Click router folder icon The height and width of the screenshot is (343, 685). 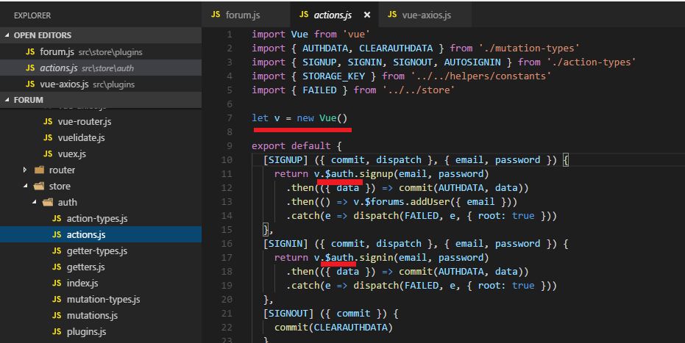(39, 170)
